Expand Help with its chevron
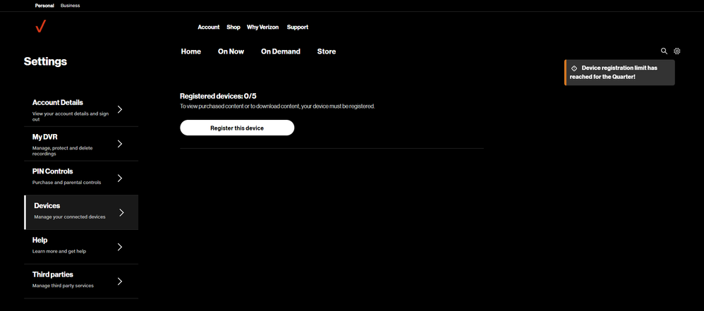Viewport: 704px width, 311px height. click(x=120, y=247)
